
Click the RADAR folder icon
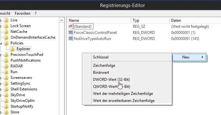pyautogui.click(x=6, y=66)
